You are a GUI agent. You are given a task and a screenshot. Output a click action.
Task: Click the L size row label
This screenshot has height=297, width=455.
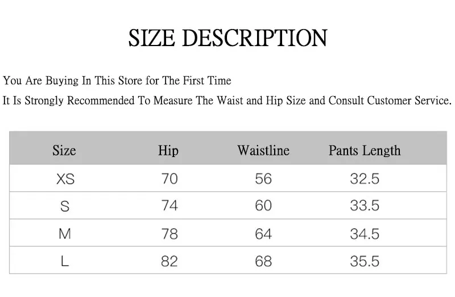tap(65, 261)
